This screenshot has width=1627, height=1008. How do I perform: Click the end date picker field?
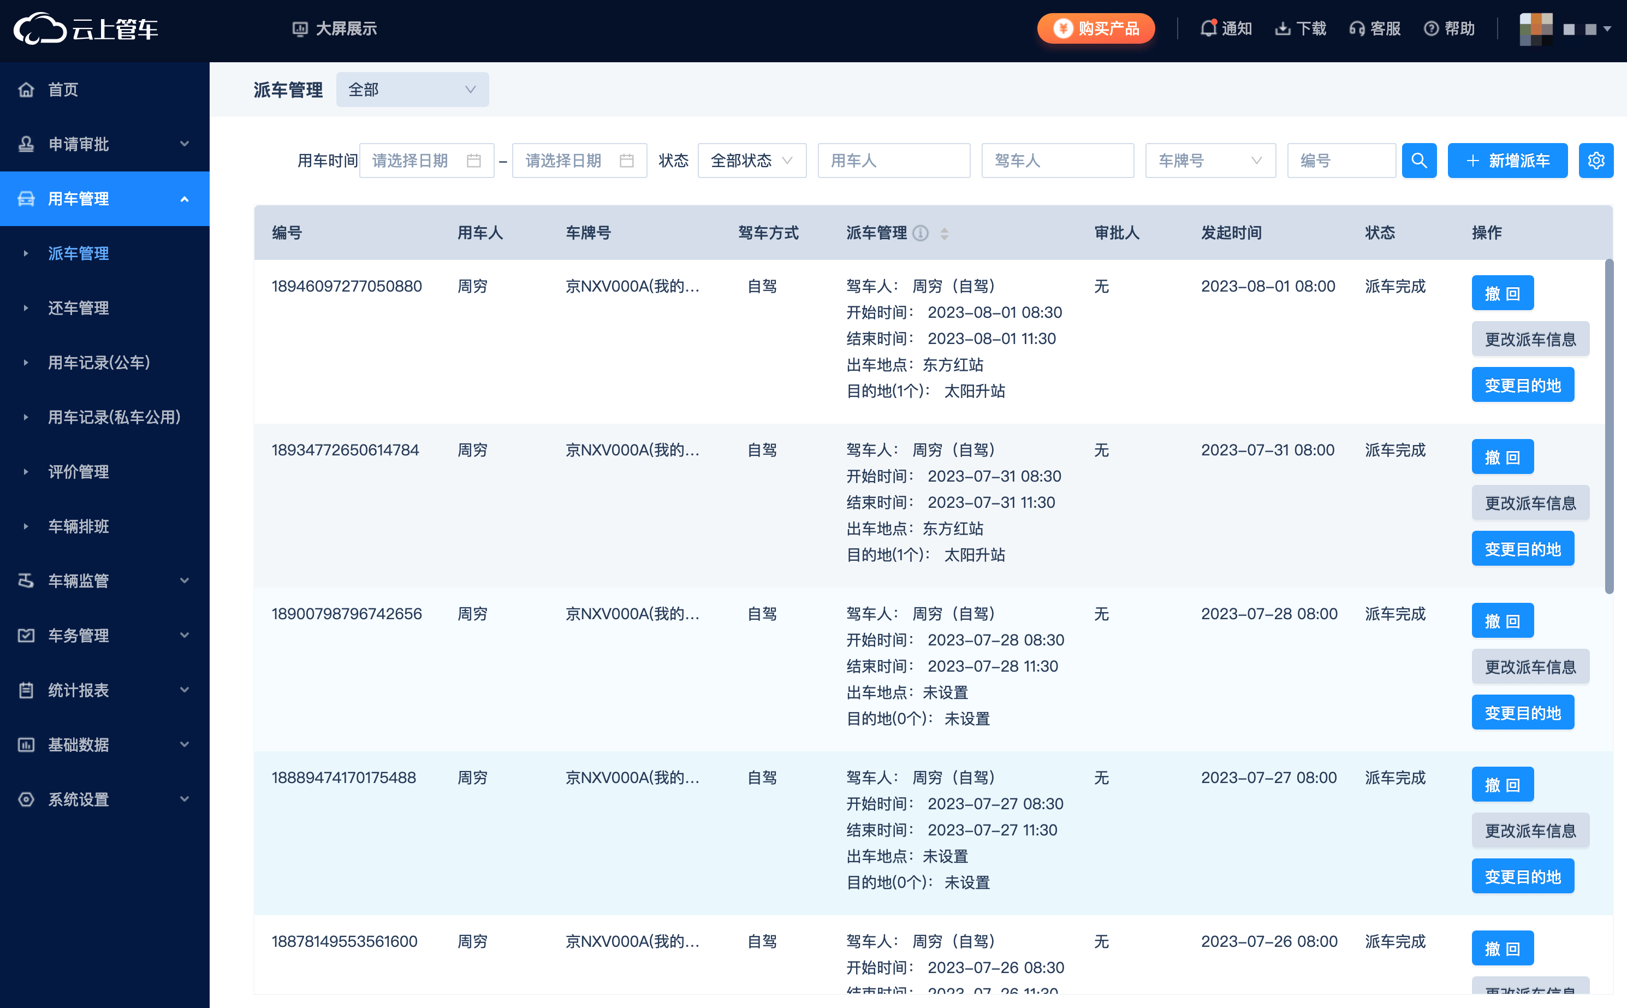tap(579, 161)
